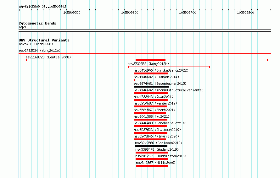This screenshot has height=178, width=280.
Task: Open nsv6001388 (Wu2021) variant
Action: click(152, 116)
